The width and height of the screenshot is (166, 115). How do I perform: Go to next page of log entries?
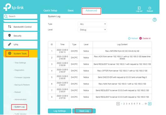click(150, 104)
